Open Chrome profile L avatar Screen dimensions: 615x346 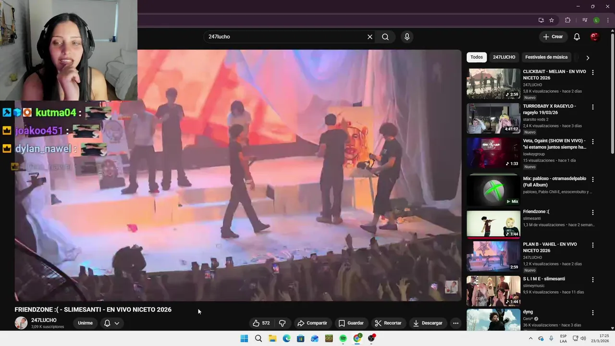596,20
